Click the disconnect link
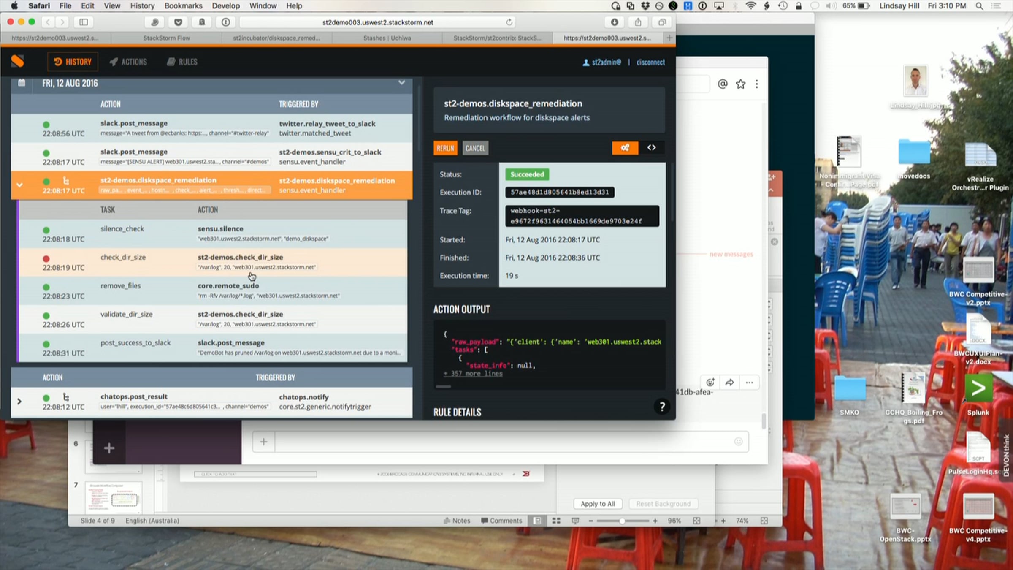The width and height of the screenshot is (1013, 570). point(650,62)
